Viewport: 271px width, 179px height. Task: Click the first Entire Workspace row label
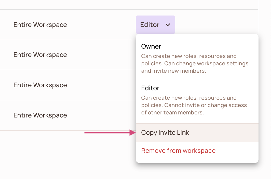click(40, 25)
